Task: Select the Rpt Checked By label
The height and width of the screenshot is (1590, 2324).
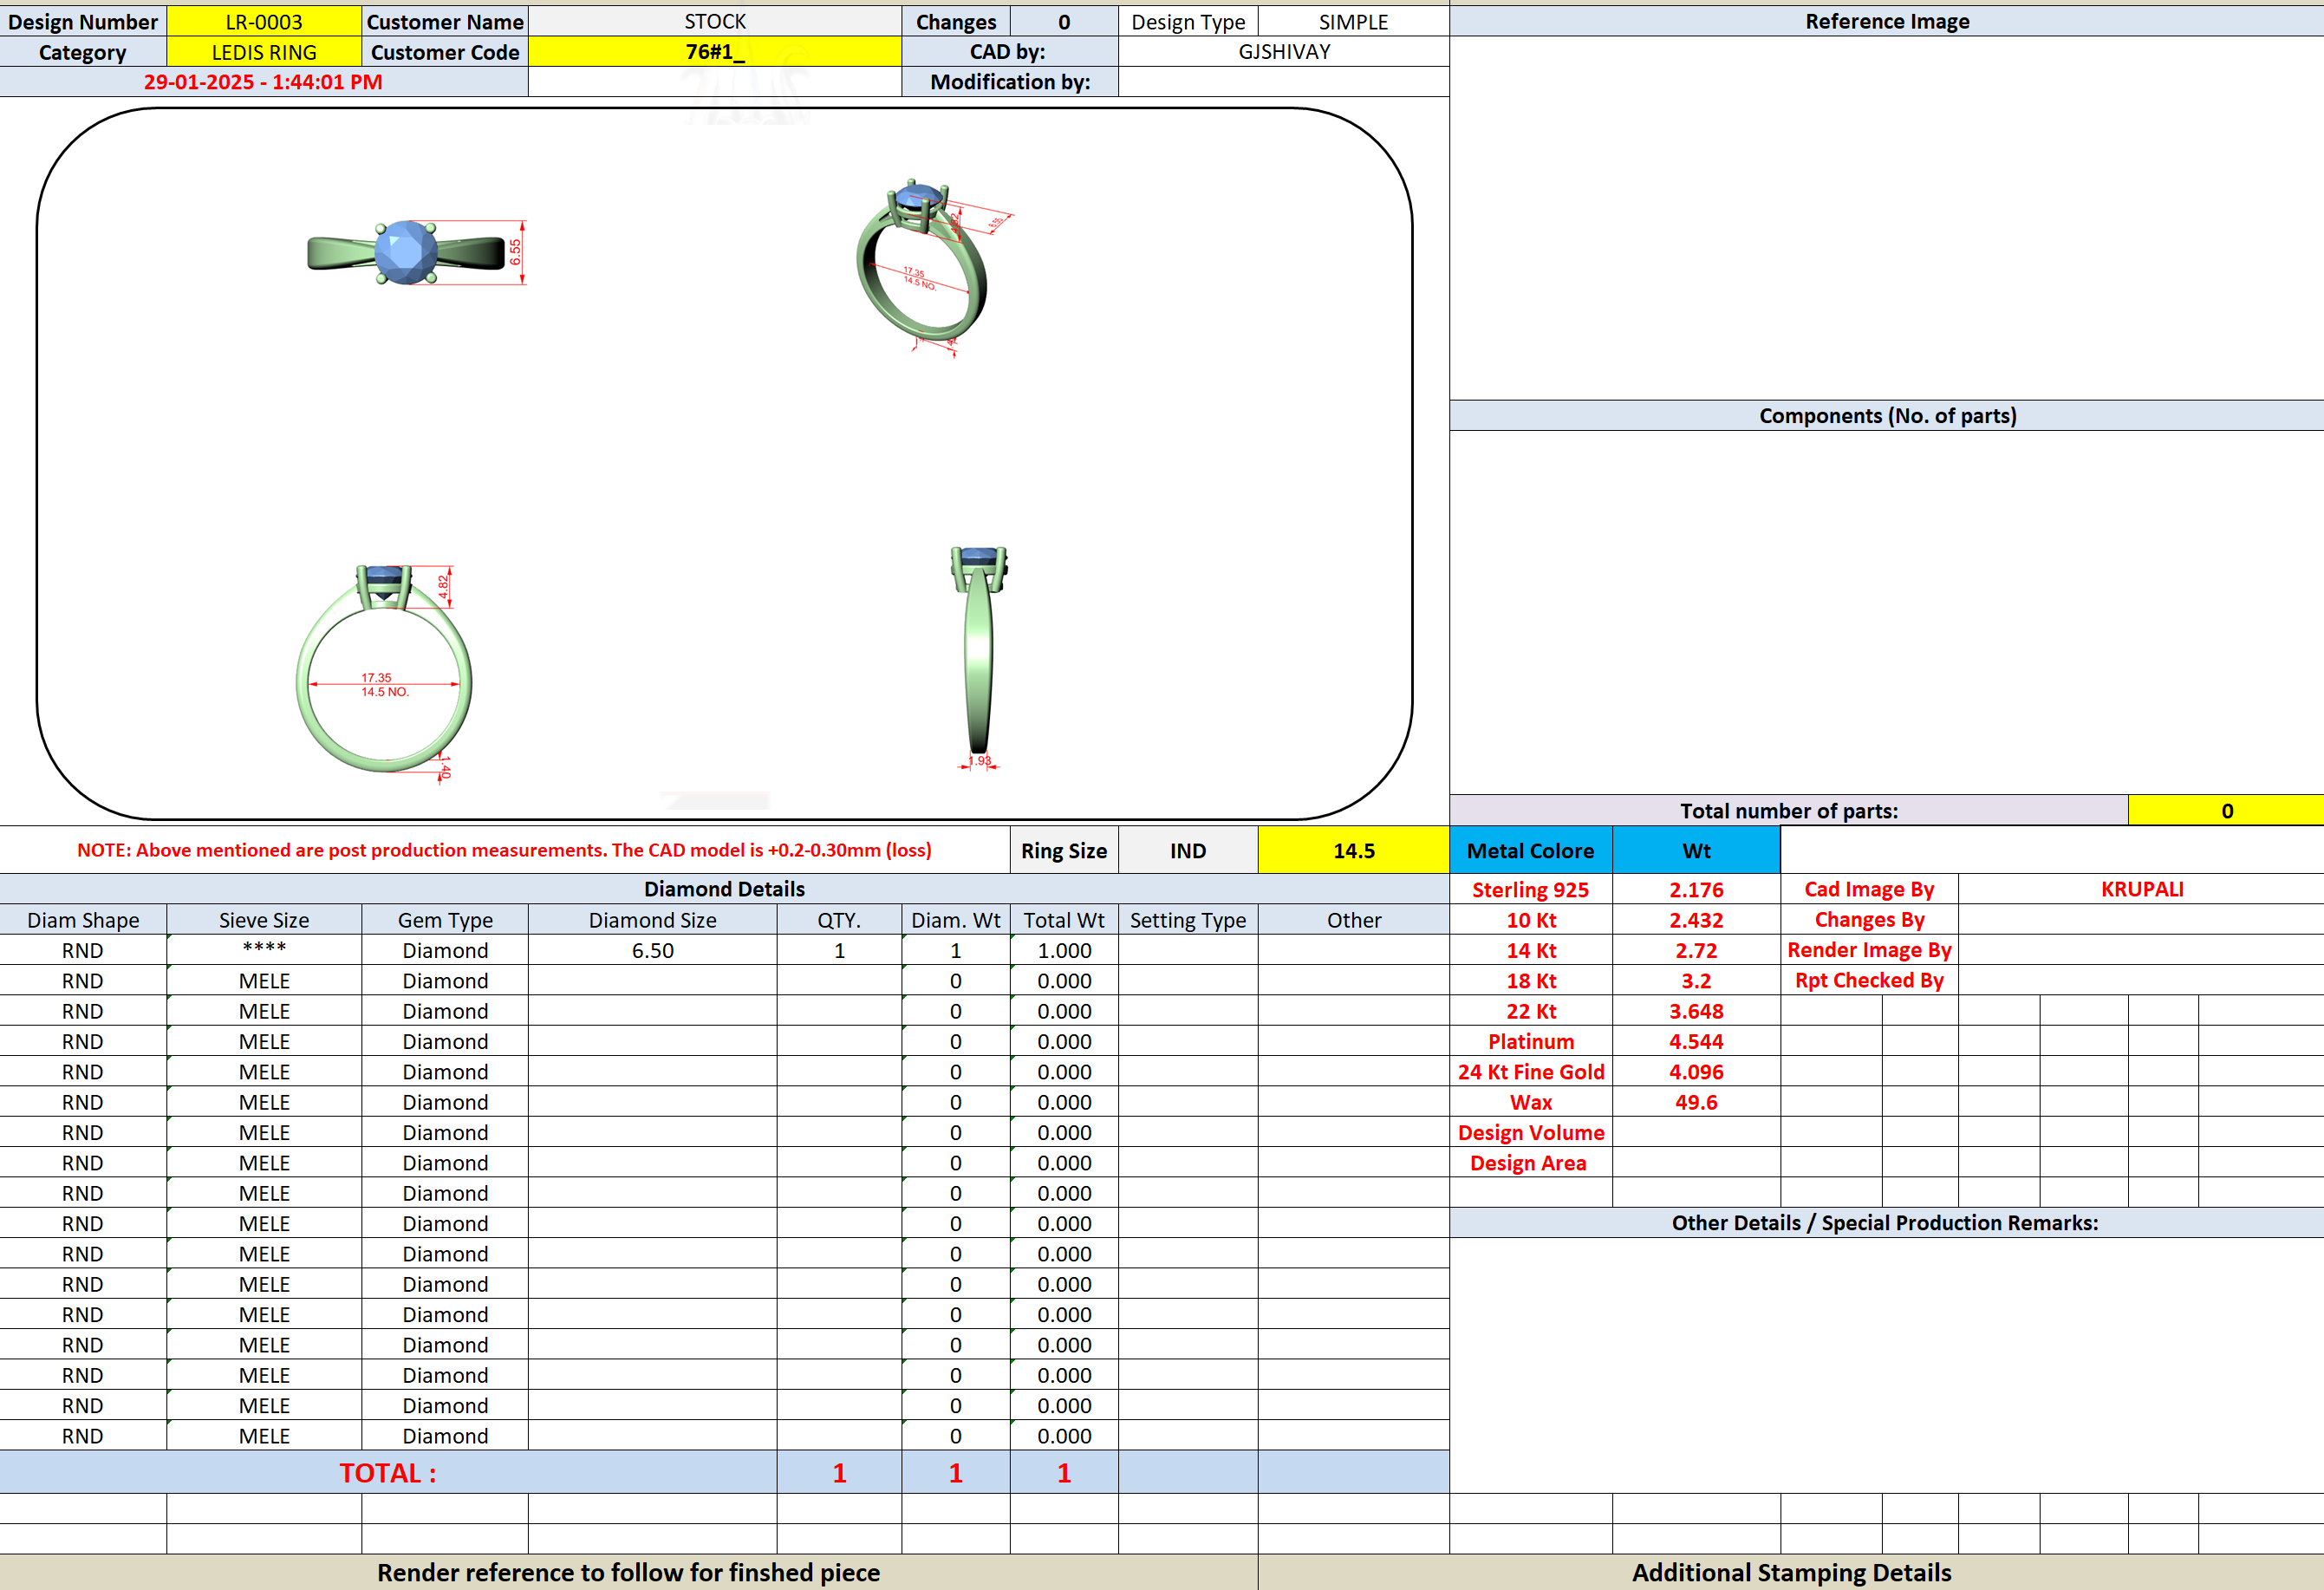Action: point(1869,981)
